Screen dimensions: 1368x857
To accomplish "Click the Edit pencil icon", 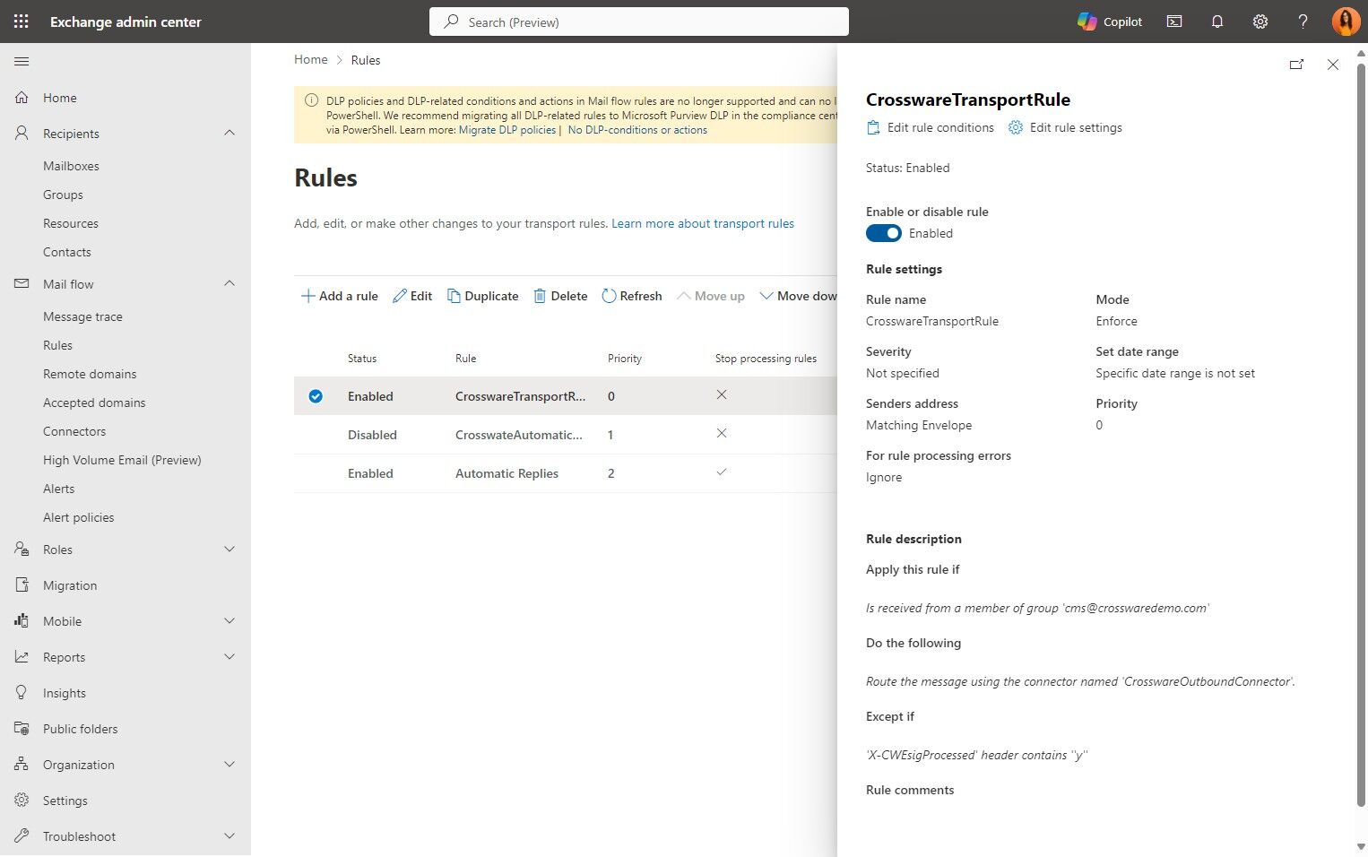I will (x=400, y=296).
